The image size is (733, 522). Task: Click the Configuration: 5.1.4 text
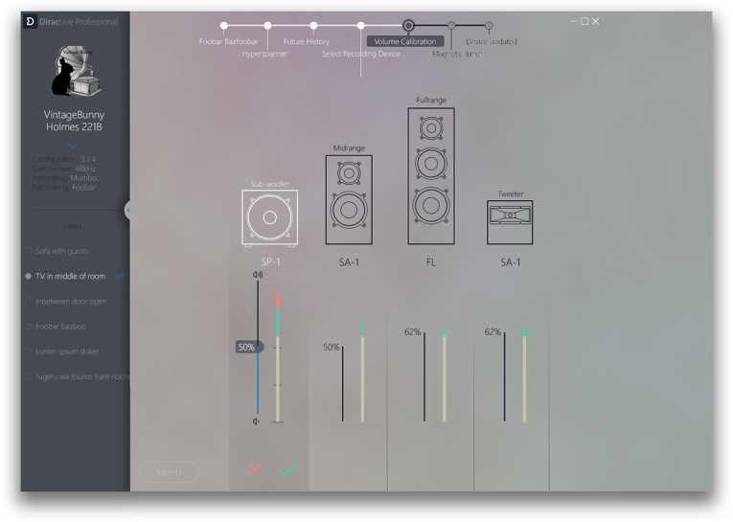pyautogui.click(x=64, y=159)
